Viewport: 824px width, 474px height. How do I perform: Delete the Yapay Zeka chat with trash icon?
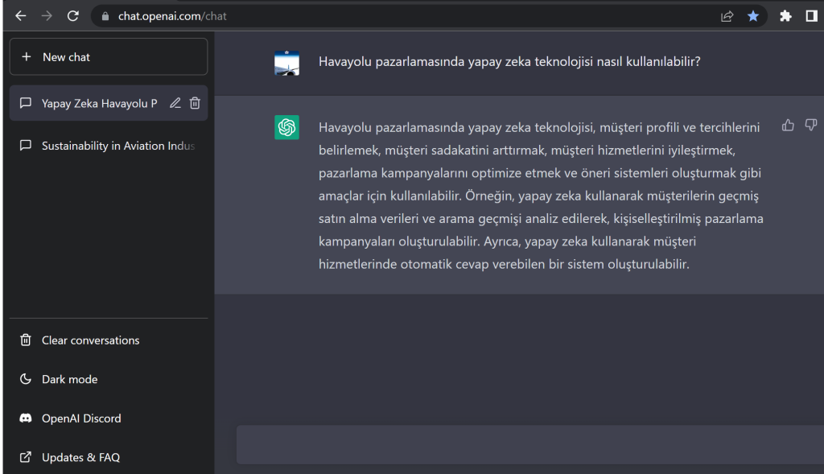(x=195, y=103)
